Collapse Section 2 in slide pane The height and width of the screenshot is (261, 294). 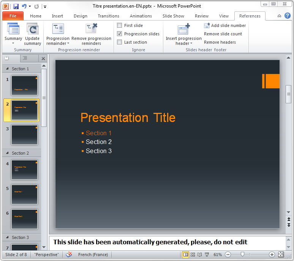tap(7, 153)
